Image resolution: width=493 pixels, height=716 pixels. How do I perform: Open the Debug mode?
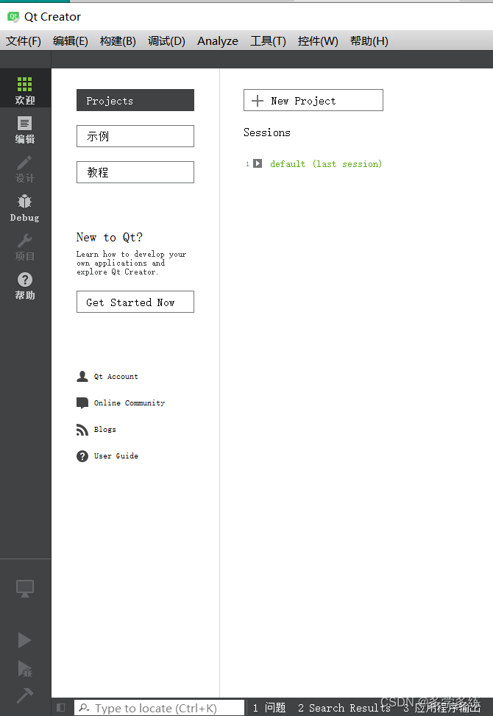click(x=25, y=208)
